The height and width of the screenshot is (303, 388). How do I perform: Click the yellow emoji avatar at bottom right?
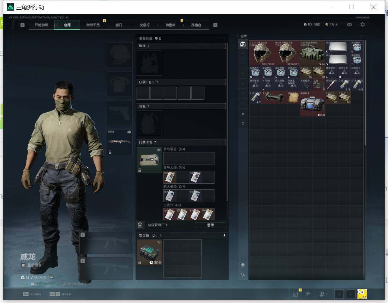[362, 294]
